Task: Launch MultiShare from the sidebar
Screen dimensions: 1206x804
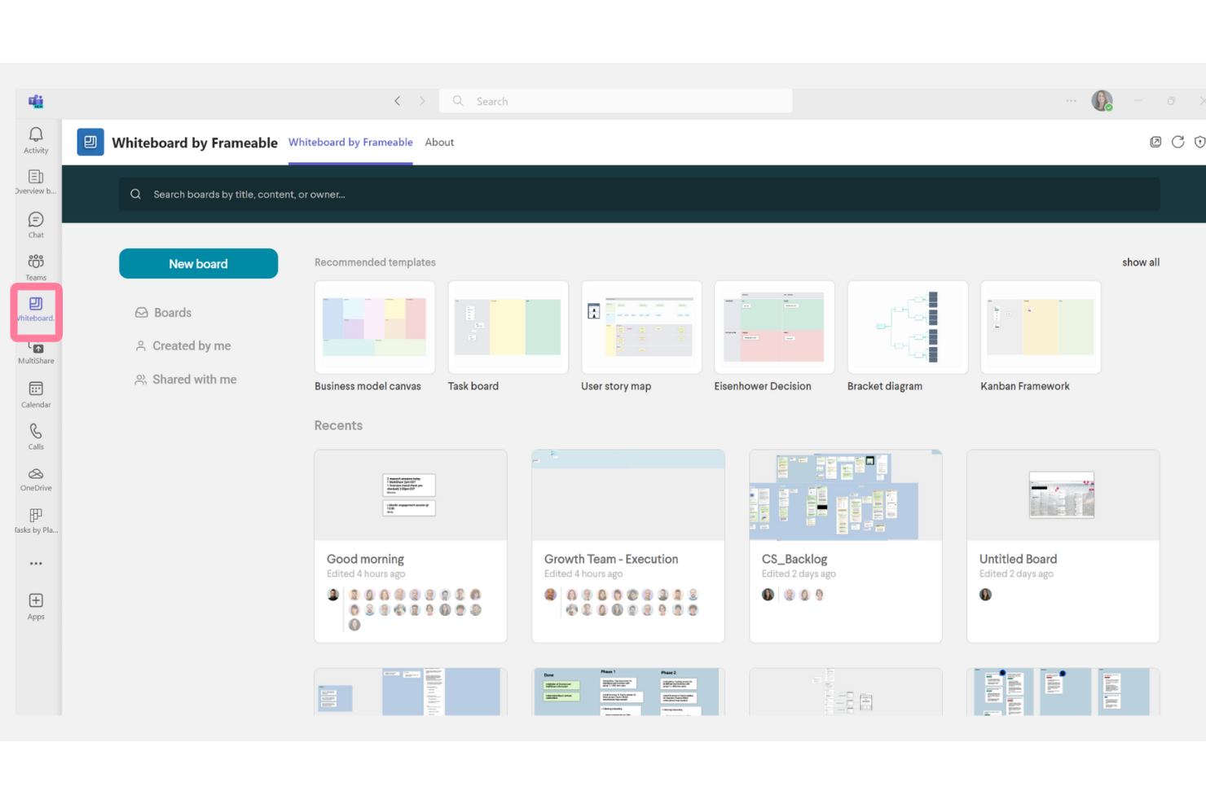Action: [x=36, y=353]
